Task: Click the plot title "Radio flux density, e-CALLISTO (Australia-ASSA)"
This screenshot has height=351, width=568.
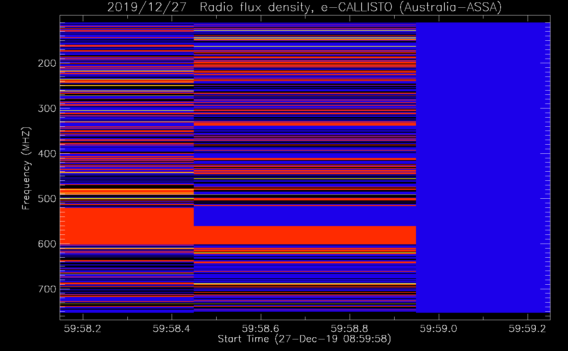Action: (x=351, y=7)
